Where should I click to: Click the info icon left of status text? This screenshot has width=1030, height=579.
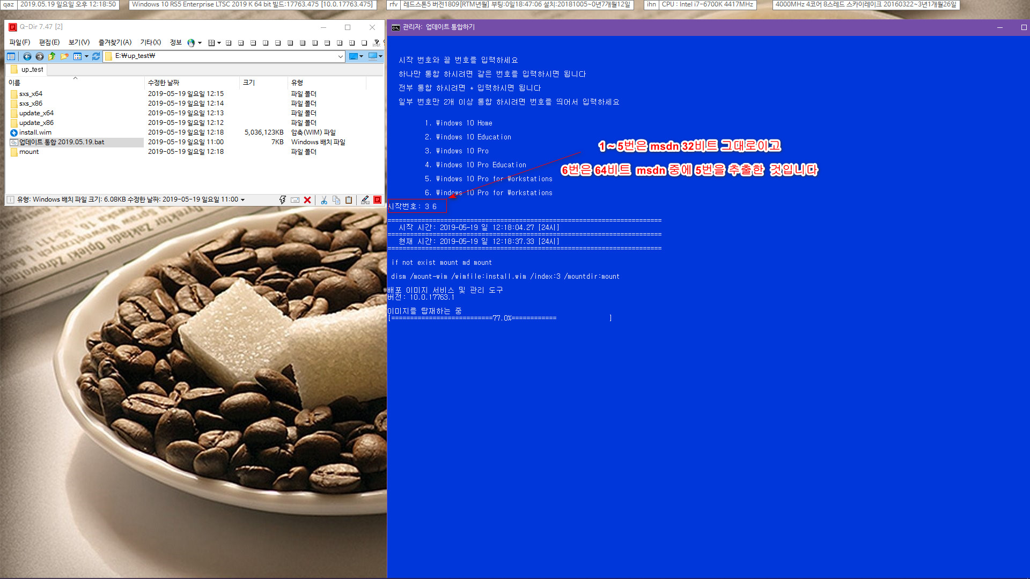point(10,199)
